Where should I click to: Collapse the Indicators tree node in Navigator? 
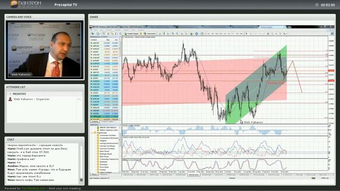92,133
